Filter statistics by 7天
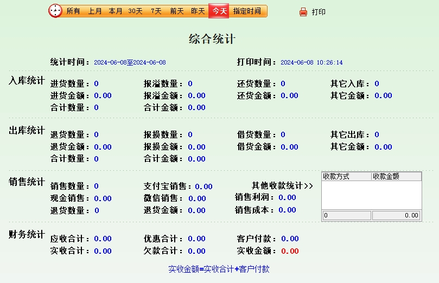The width and height of the screenshot is (439, 283). pyautogui.click(x=156, y=11)
